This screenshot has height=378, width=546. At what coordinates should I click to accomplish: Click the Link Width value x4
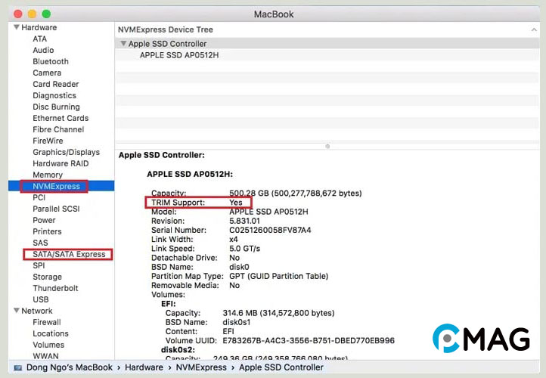tap(234, 239)
